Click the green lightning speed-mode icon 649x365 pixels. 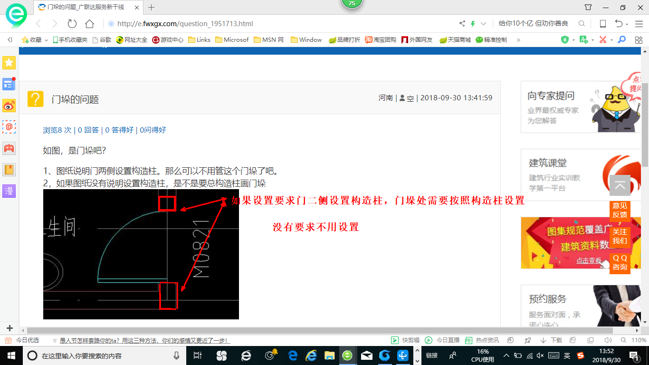[473, 24]
